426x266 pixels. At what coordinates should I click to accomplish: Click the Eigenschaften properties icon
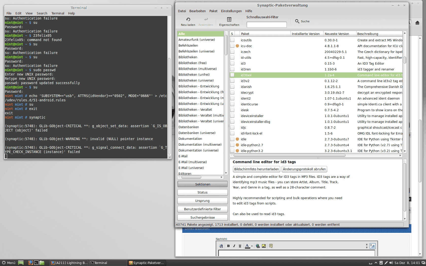[x=229, y=20]
